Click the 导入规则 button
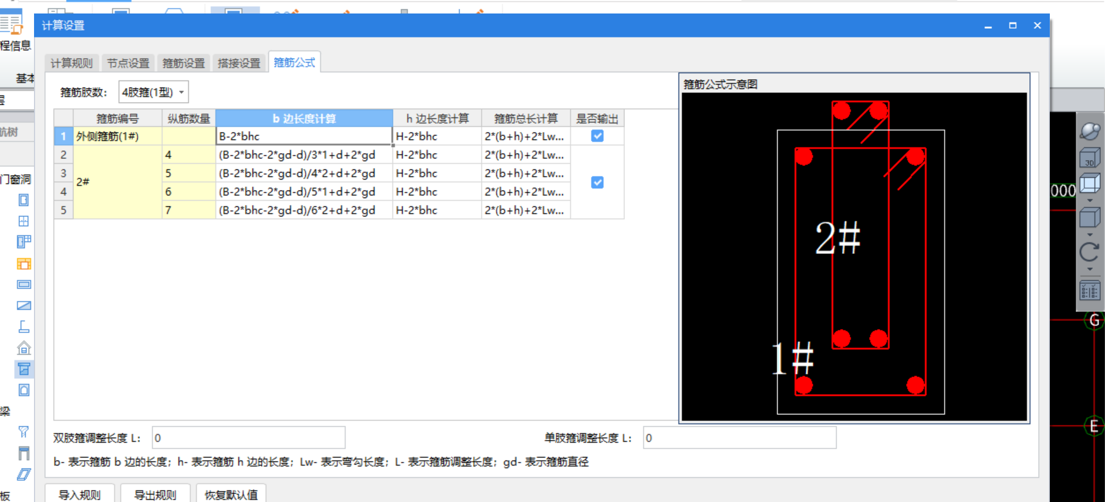The image size is (1105, 502). click(80, 494)
